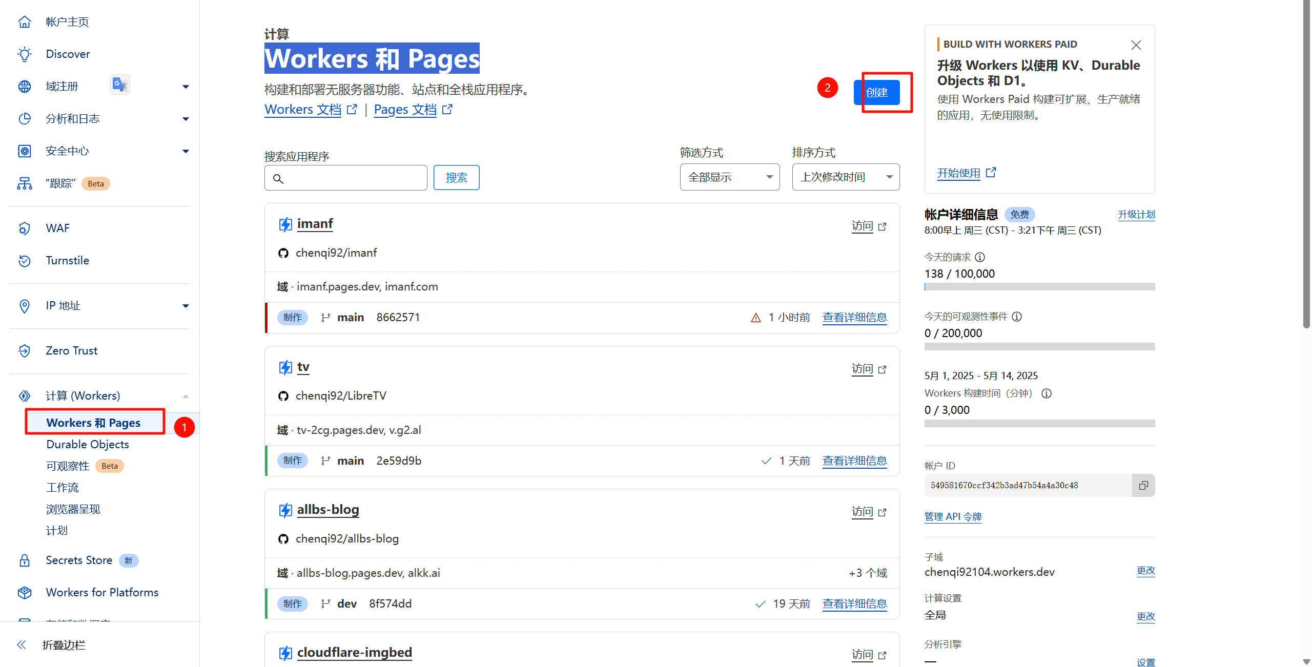Viewport: 1312px width, 667px height.
Task: Click info icon next to 今天的请求
Action: click(980, 257)
